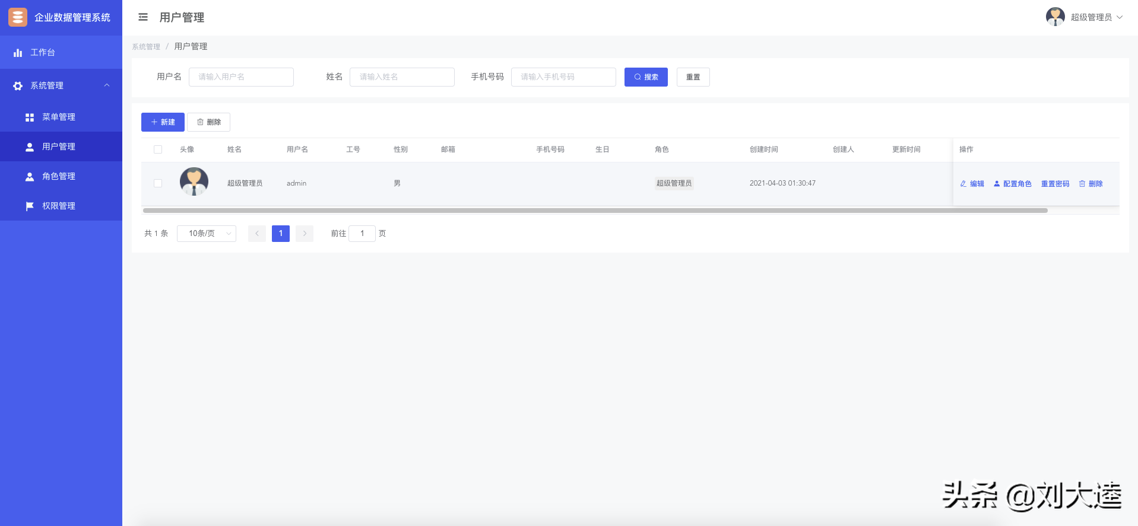
Task: Click the 编辑 edit icon link
Action: [972, 184]
